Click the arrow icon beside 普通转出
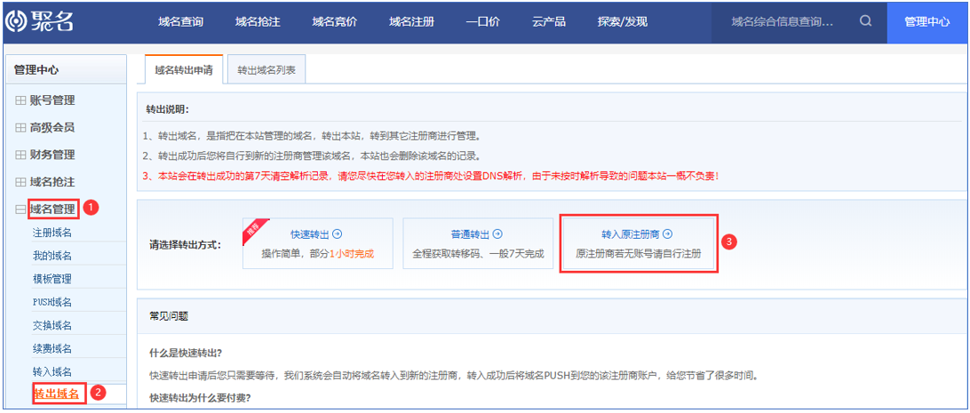970x413 pixels. tap(497, 234)
